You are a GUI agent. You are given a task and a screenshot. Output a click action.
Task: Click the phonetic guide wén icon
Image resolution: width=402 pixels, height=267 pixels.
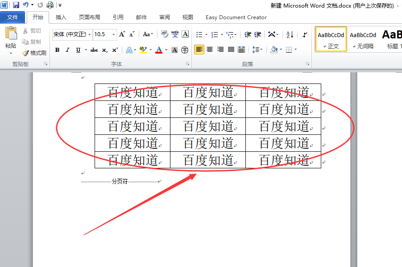click(175, 34)
